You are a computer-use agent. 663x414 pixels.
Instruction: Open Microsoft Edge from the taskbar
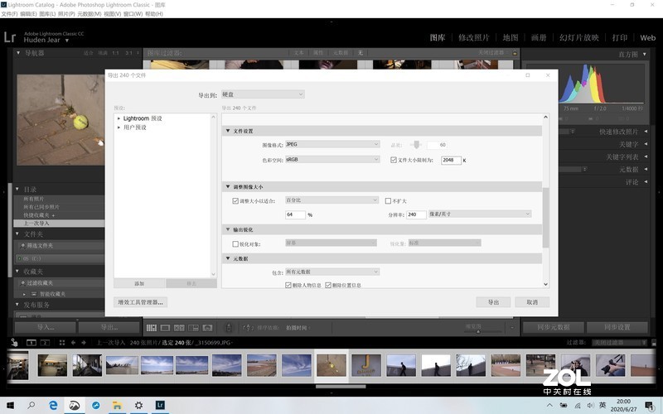coord(52,405)
